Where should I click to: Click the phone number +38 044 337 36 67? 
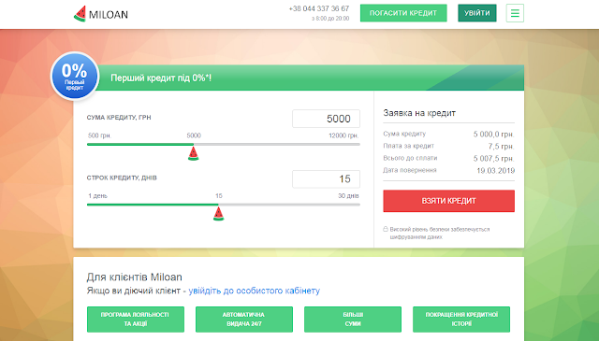(x=319, y=8)
